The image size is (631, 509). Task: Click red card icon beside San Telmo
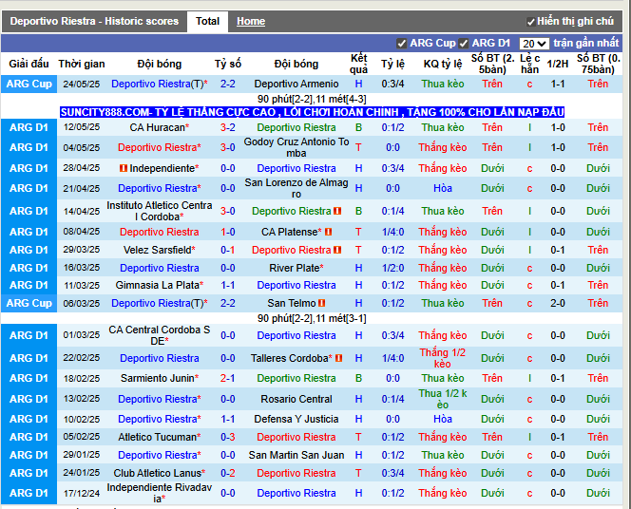tap(321, 303)
